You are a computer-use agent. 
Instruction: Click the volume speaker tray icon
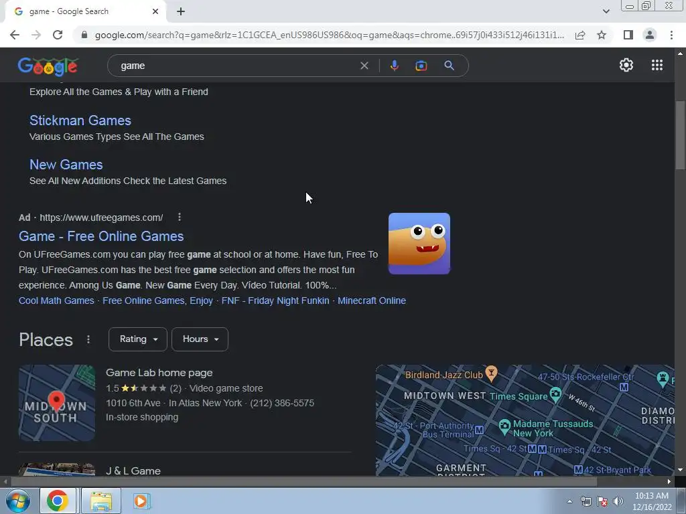point(618,501)
